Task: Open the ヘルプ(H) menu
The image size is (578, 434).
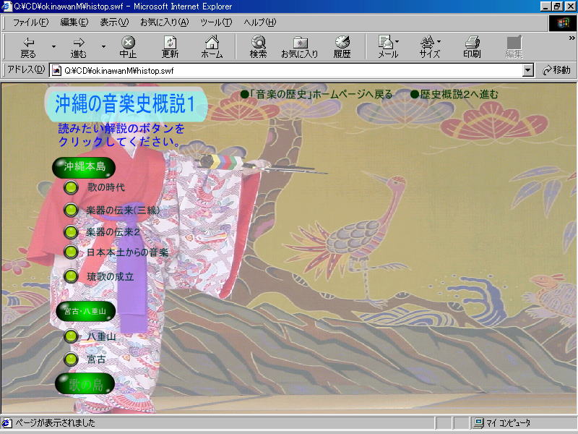Action: (260, 22)
